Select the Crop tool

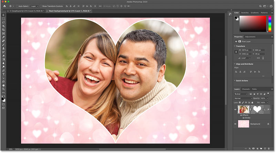coord(3,30)
